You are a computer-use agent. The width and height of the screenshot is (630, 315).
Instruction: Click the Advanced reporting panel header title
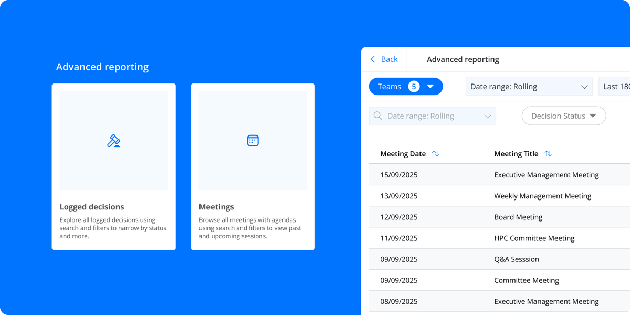(463, 59)
